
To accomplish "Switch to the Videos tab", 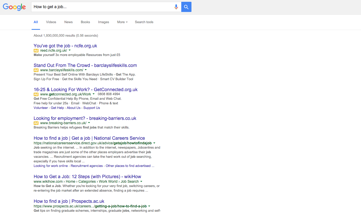I will pyautogui.click(x=51, y=22).
